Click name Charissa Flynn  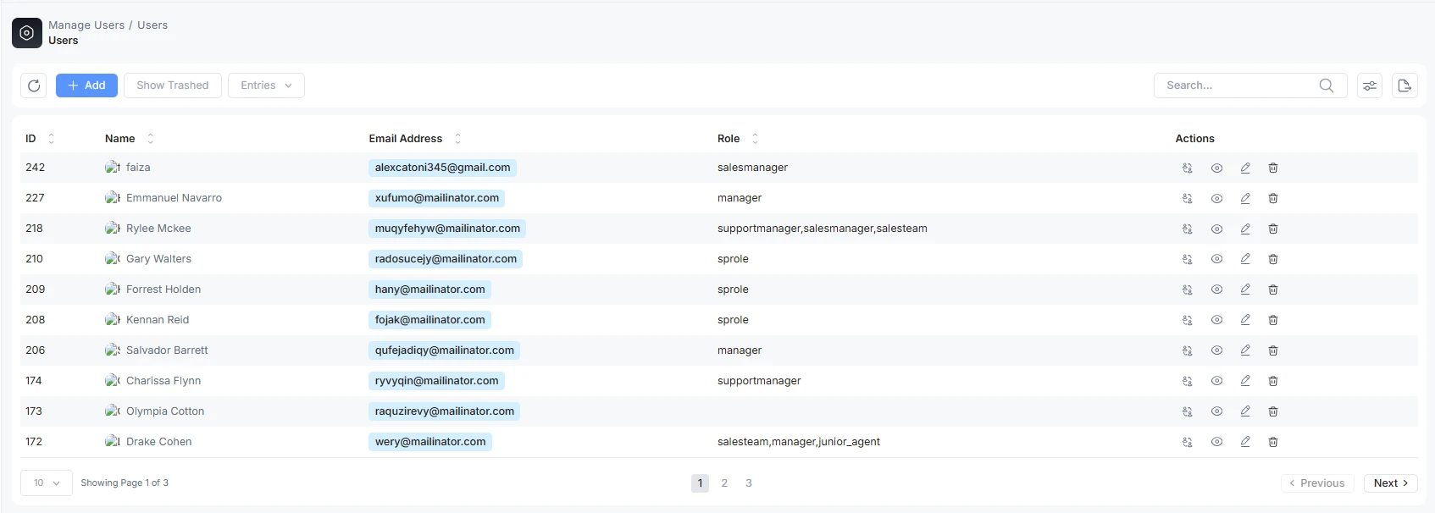(x=163, y=381)
